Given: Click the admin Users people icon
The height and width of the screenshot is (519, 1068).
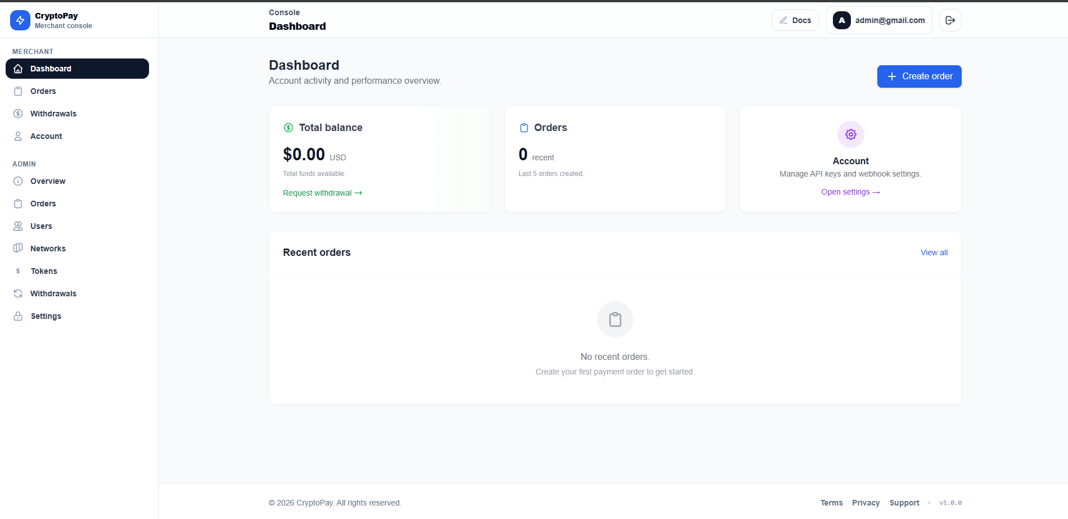Looking at the screenshot, I should pos(18,226).
